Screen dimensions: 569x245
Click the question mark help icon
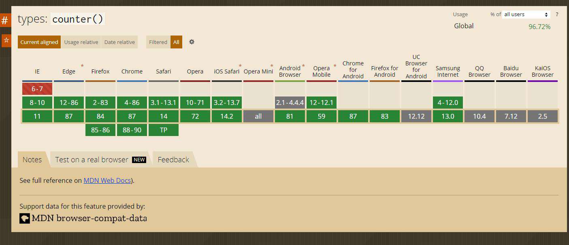pyautogui.click(x=557, y=15)
